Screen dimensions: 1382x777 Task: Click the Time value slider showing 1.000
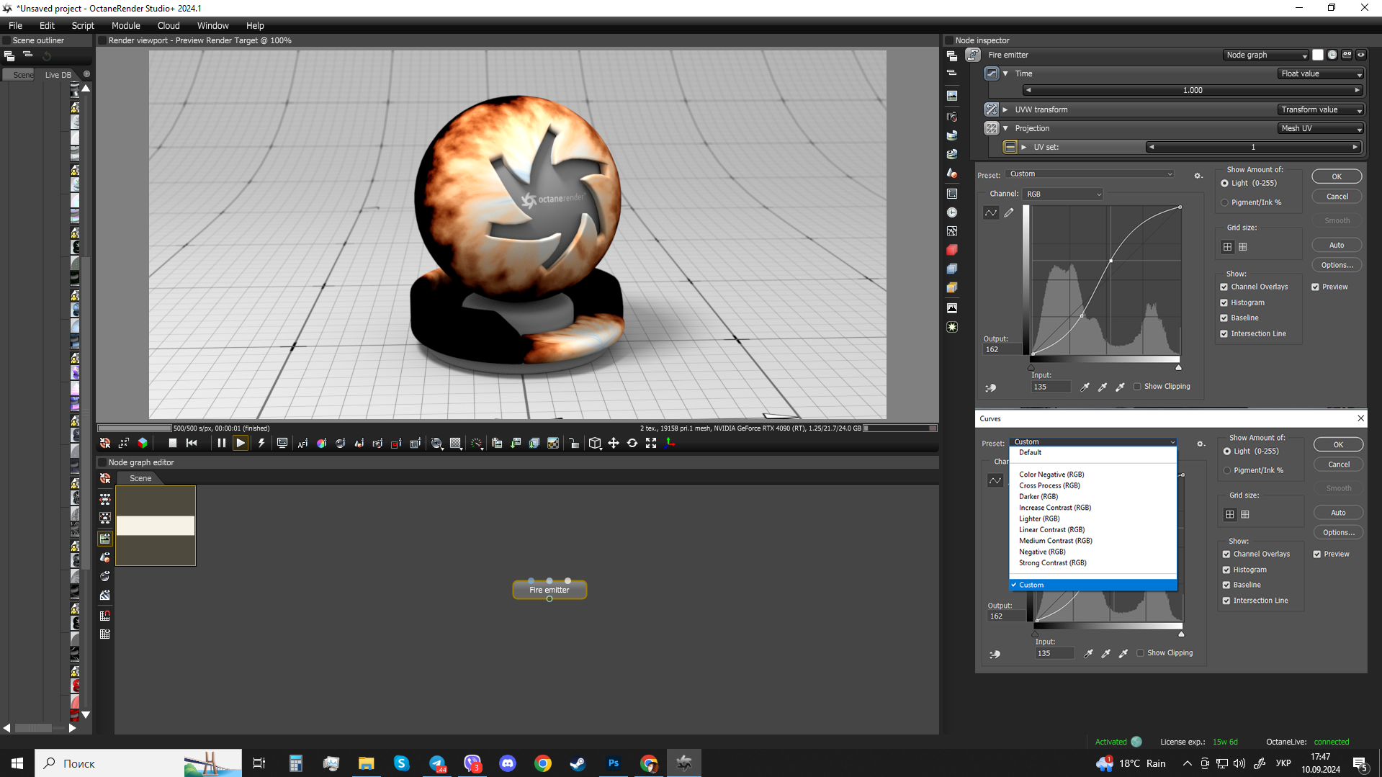click(1192, 90)
